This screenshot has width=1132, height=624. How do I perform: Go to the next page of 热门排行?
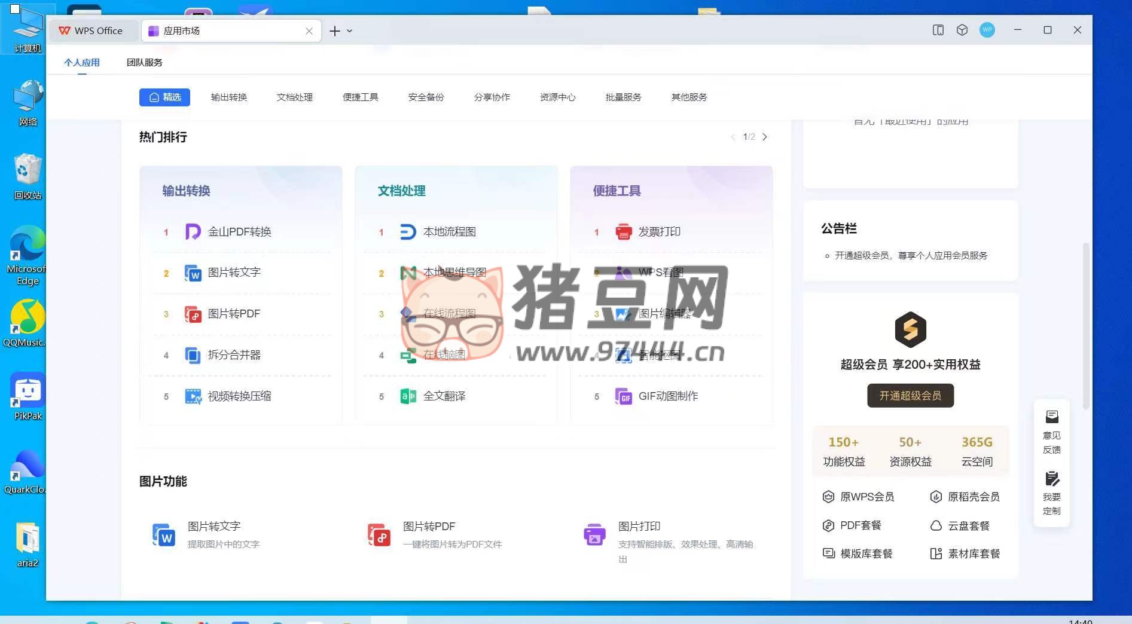pos(764,137)
